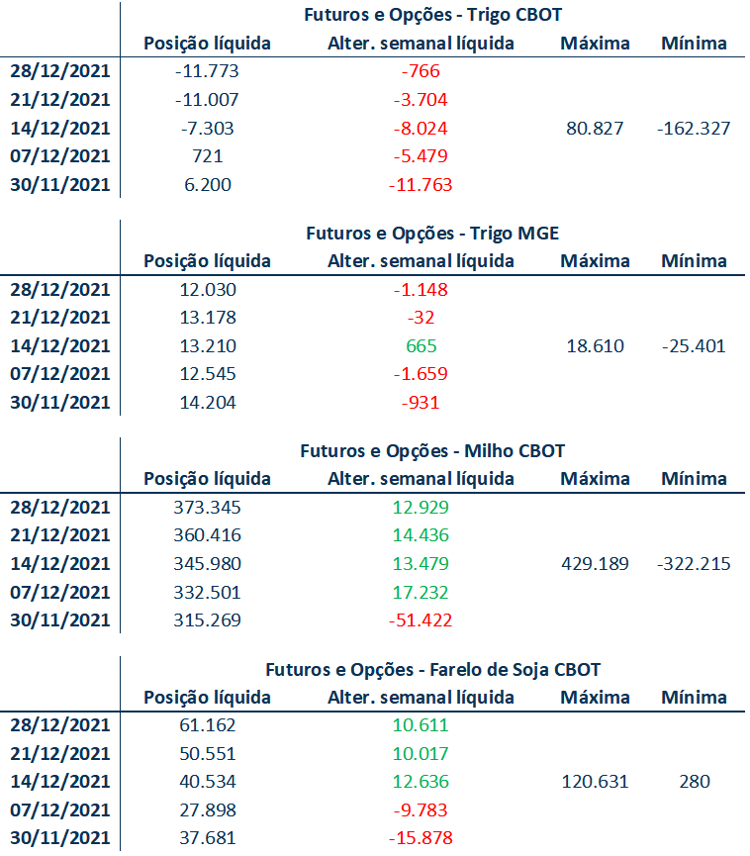
Task: Select Farelo de Soja net position 61.162
Action: pyautogui.click(x=208, y=725)
